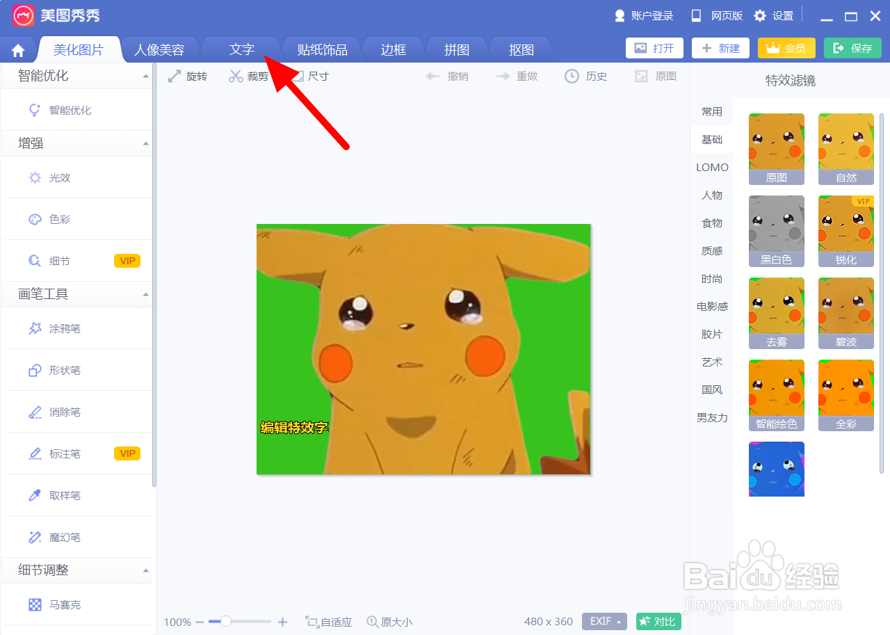The image size is (890, 635).
Task: Go to the home icon tab
Action: (18, 51)
